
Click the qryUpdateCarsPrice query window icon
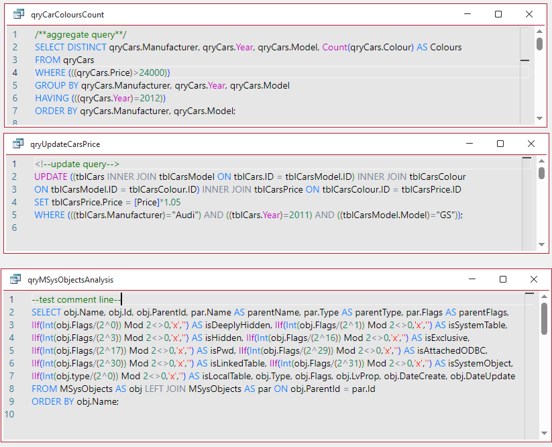point(18,144)
